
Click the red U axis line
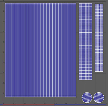click(29, 104)
